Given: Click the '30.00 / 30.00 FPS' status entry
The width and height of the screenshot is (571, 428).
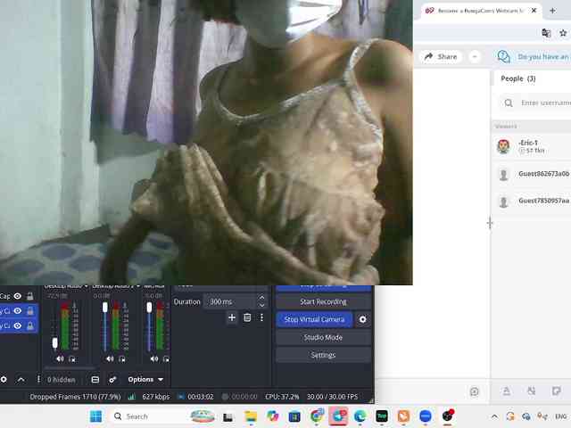Looking at the screenshot, I should point(332,397).
